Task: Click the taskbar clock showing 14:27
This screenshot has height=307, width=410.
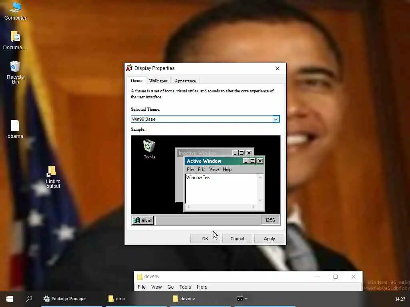Action: (x=400, y=299)
